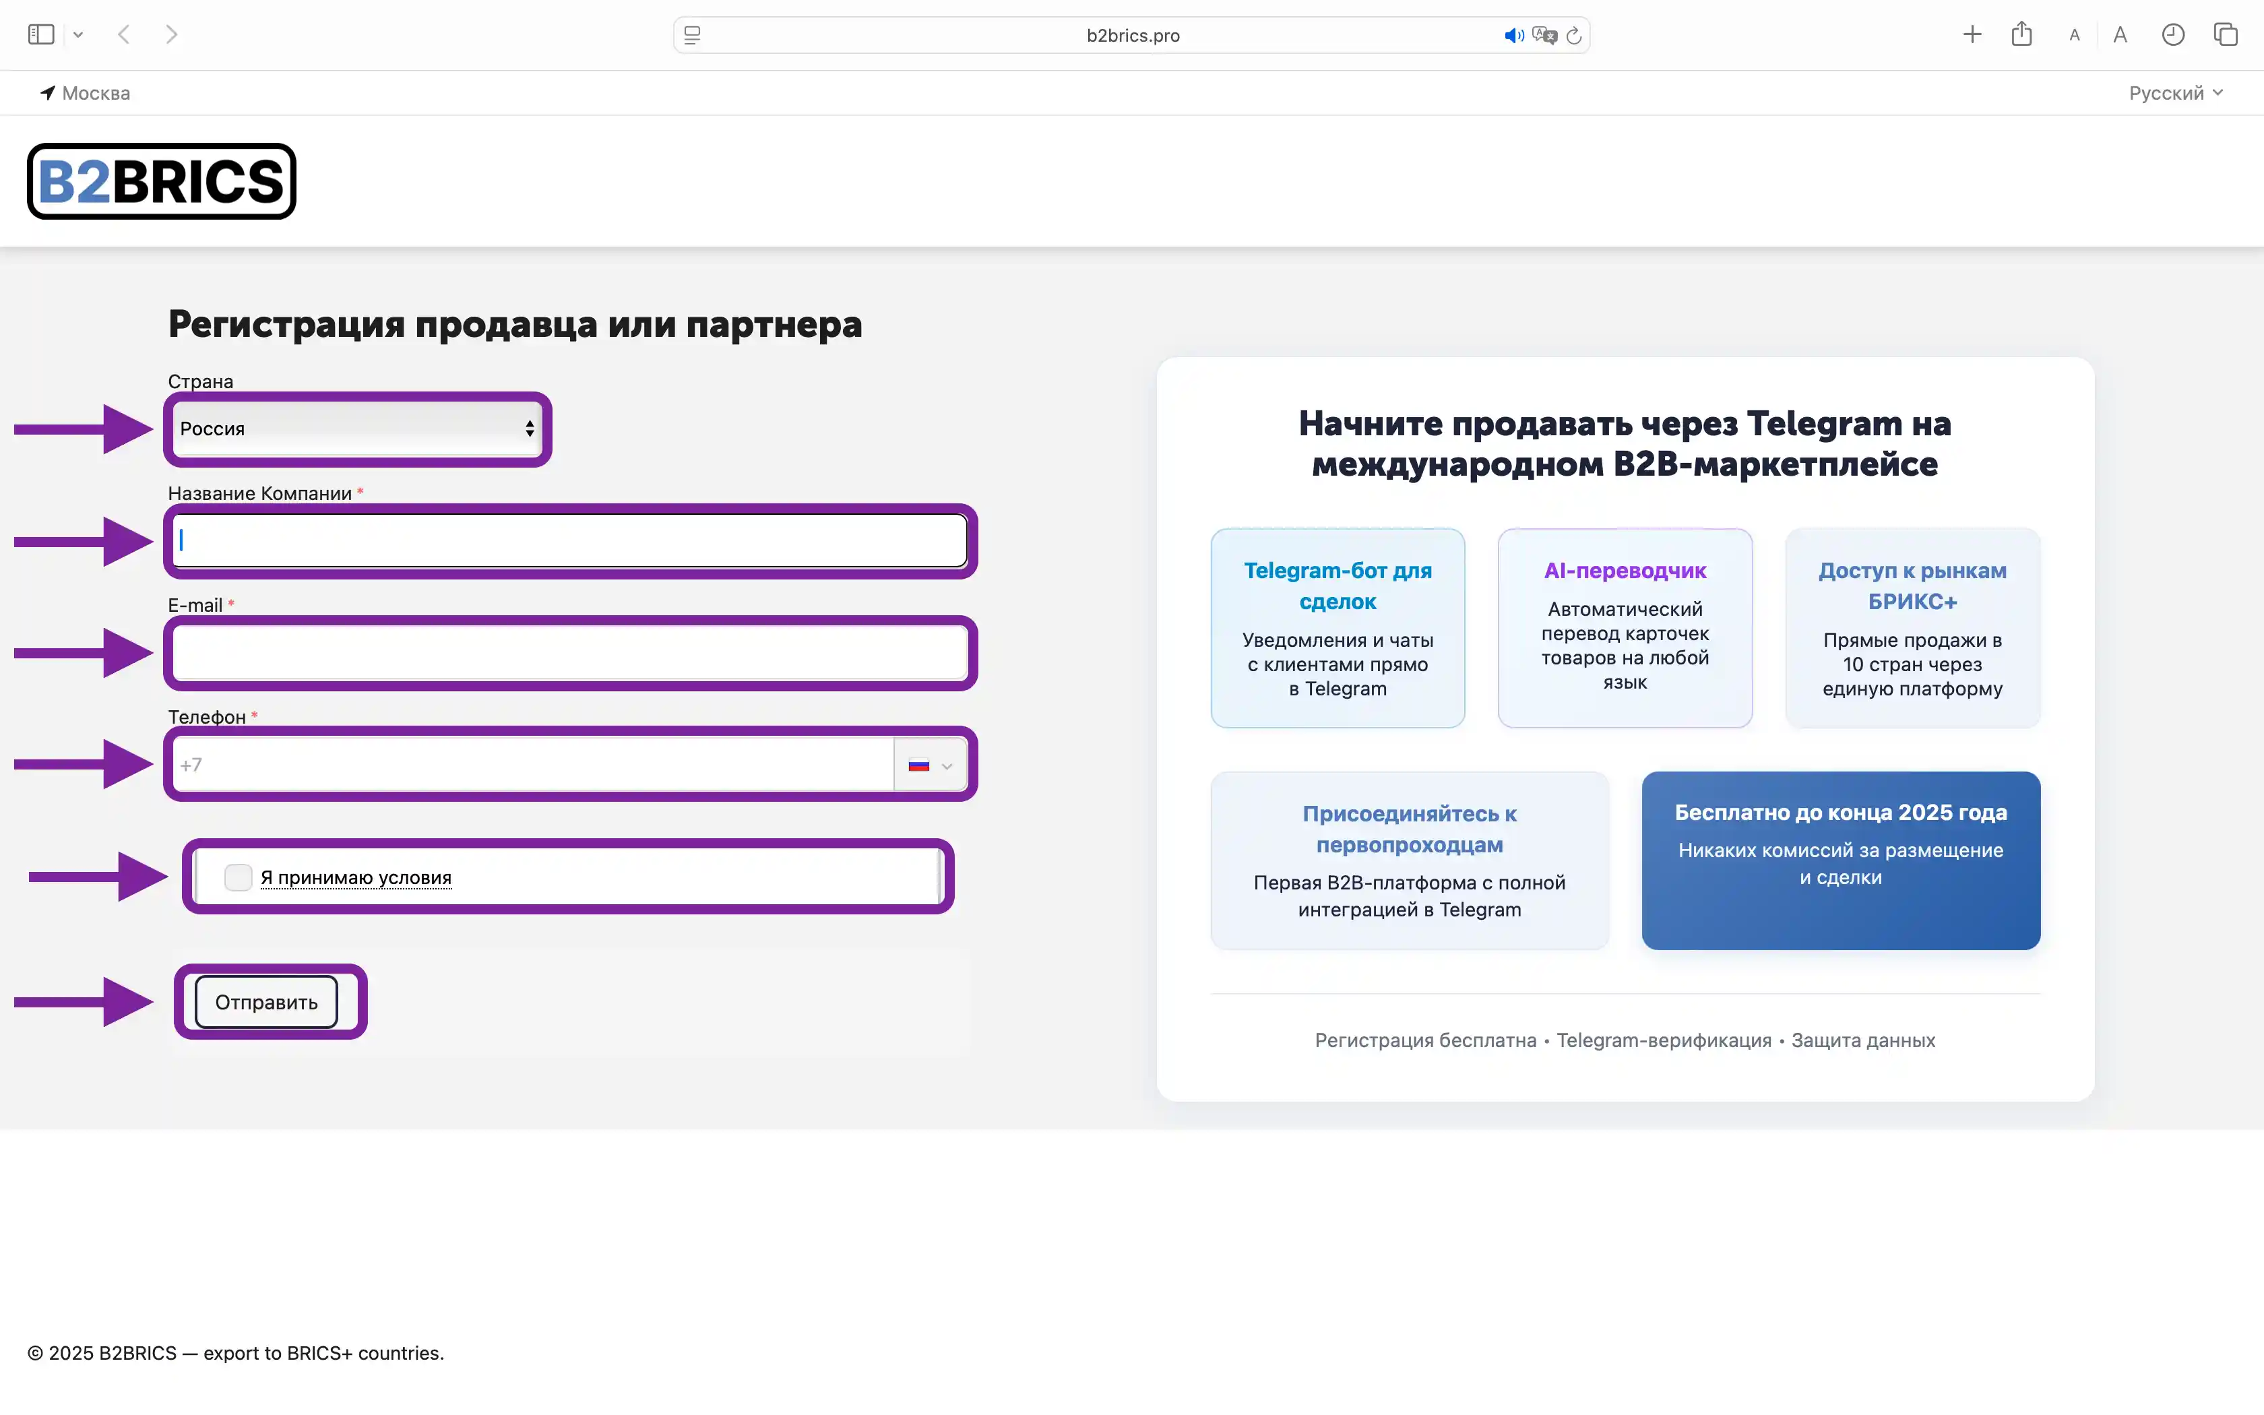Click the © 2025 B2BRICS footer text

pos(236,1353)
